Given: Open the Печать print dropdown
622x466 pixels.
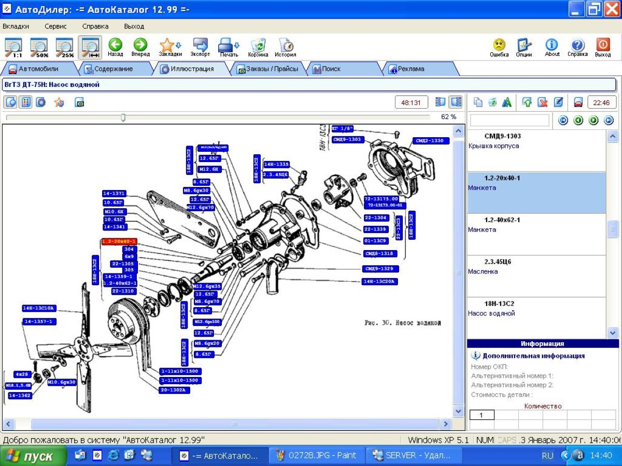Looking at the screenshot, I should (x=229, y=48).
